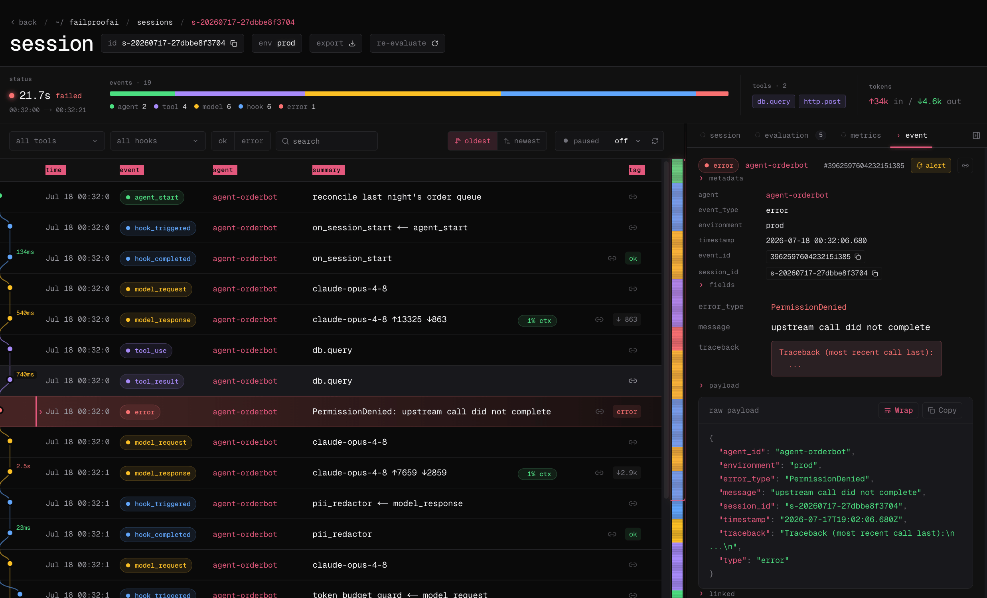
Task: Click the export download button
Action: pyautogui.click(x=336, y=43)
